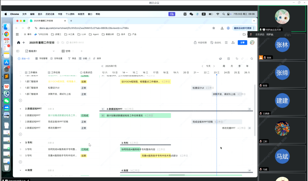Click the home icon in document header
Viewport: 308px width, 181px height.
pos(19,42)
